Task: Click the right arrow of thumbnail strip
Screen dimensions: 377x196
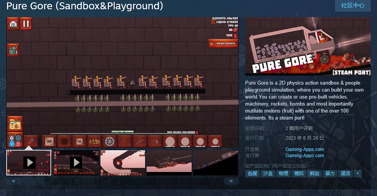Action: pyautogui.click(x=231, y=181)
